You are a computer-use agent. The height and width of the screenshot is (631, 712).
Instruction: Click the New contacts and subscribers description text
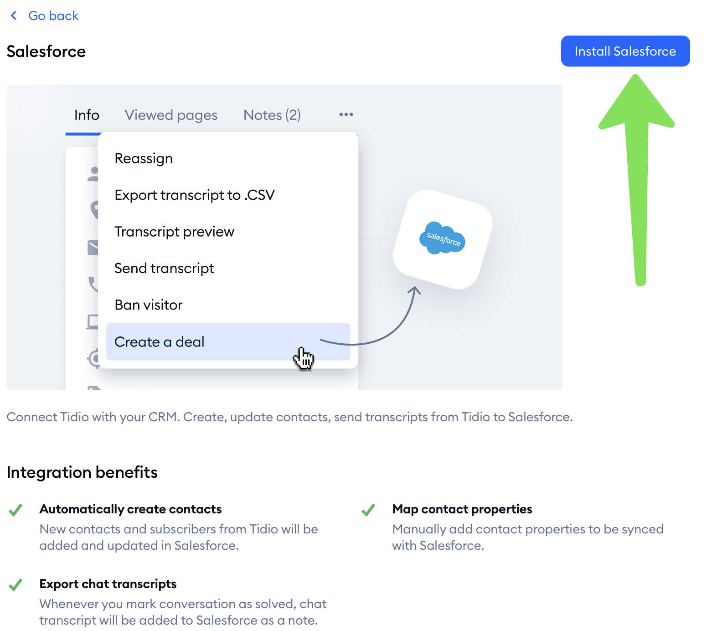coord(179,537)
